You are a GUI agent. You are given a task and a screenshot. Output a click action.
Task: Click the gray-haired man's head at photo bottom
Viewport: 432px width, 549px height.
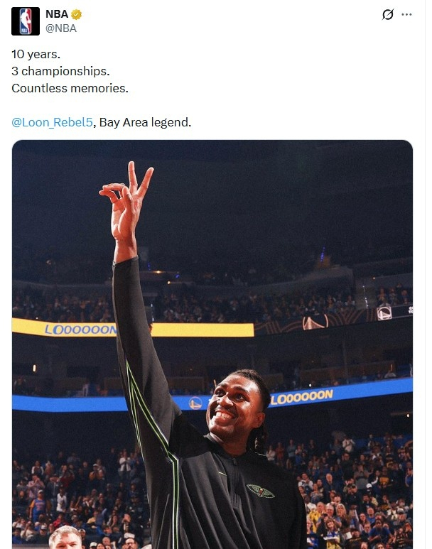[65, 537]
